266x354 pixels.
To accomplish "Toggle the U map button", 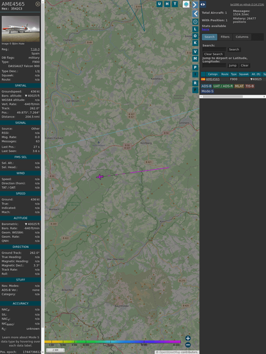I will 159,4.
